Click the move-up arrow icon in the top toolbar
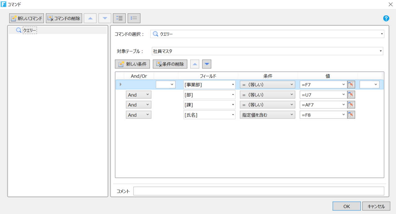Viewport: 396px width, 214px height. point(90,18)
